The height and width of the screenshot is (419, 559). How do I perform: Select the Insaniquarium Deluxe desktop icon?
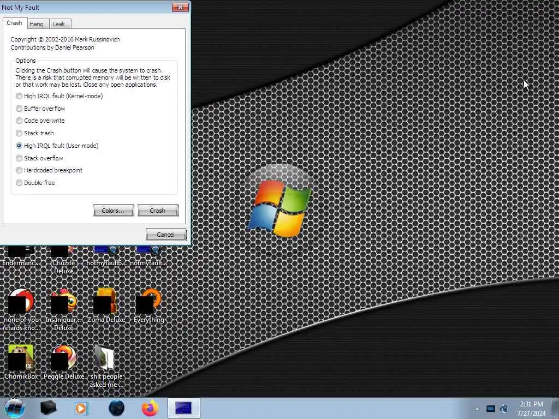[63, 309]
